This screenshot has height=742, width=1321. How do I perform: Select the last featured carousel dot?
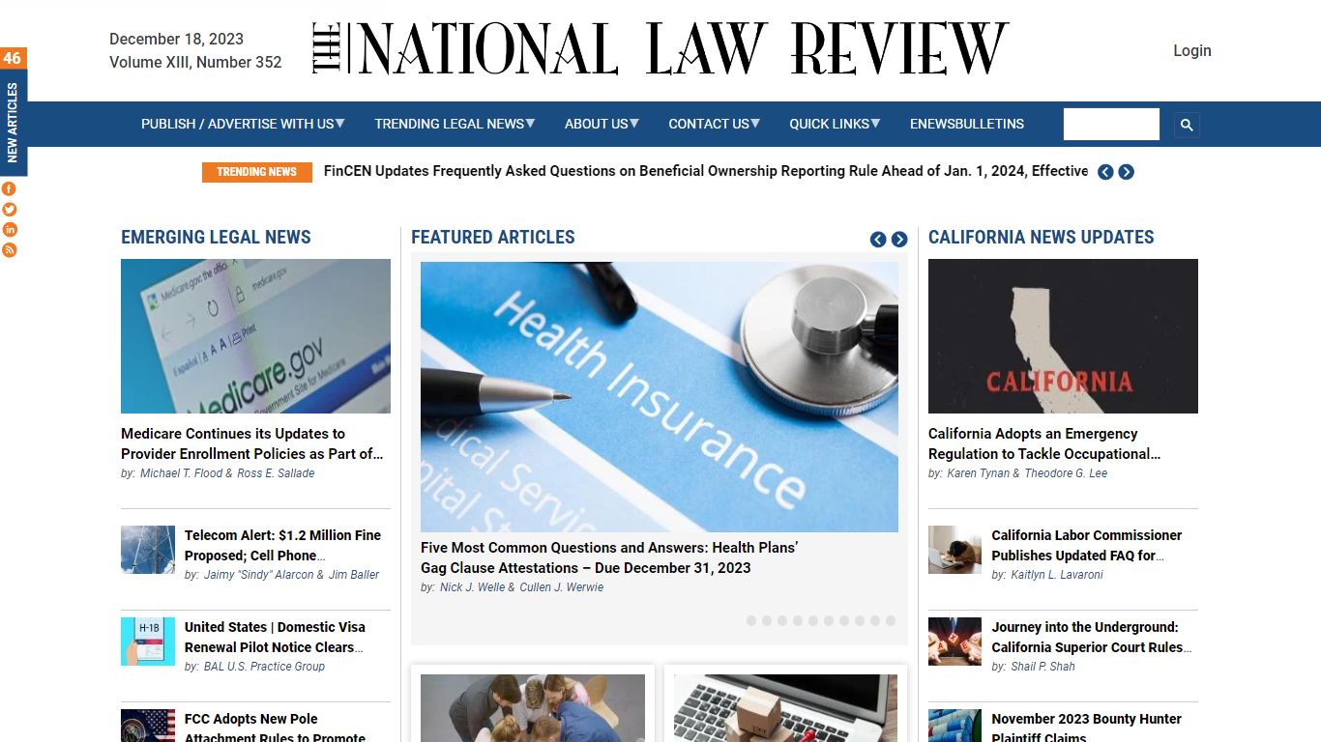click(891, 620)
